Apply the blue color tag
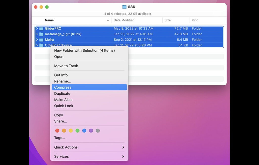The width and height of the screenshot is (259, 165). click(84, 131)
